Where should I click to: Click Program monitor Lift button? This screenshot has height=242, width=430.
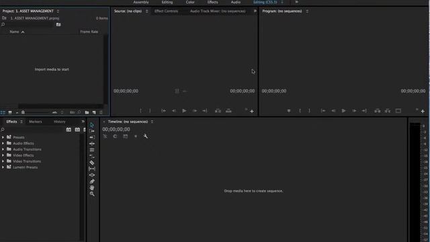tap(378, 110)
